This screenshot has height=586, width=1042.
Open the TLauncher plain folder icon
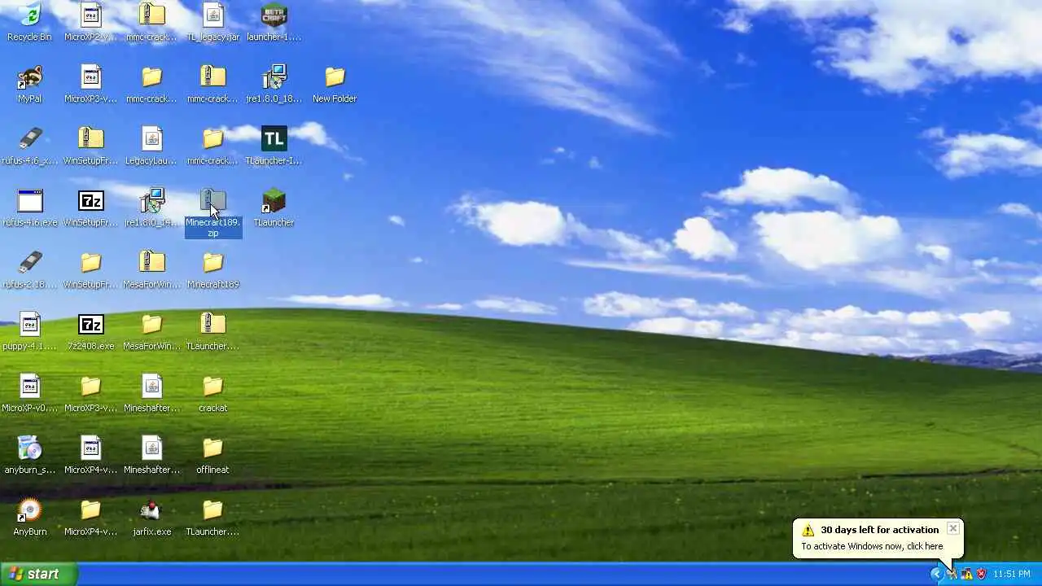[212, 510]
